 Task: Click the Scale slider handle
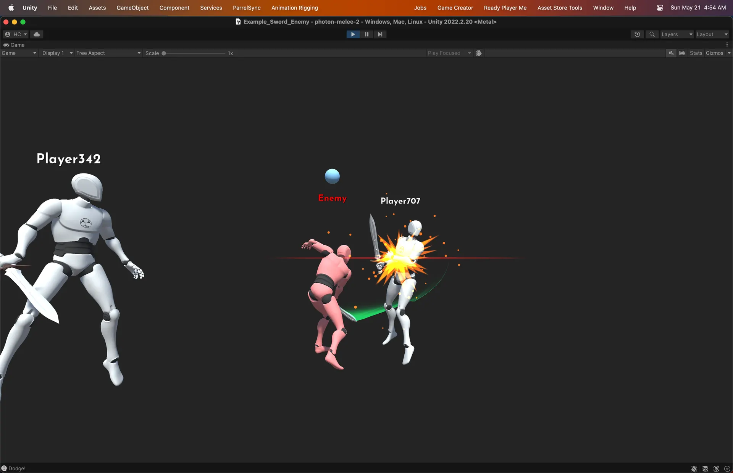[164, 53]
